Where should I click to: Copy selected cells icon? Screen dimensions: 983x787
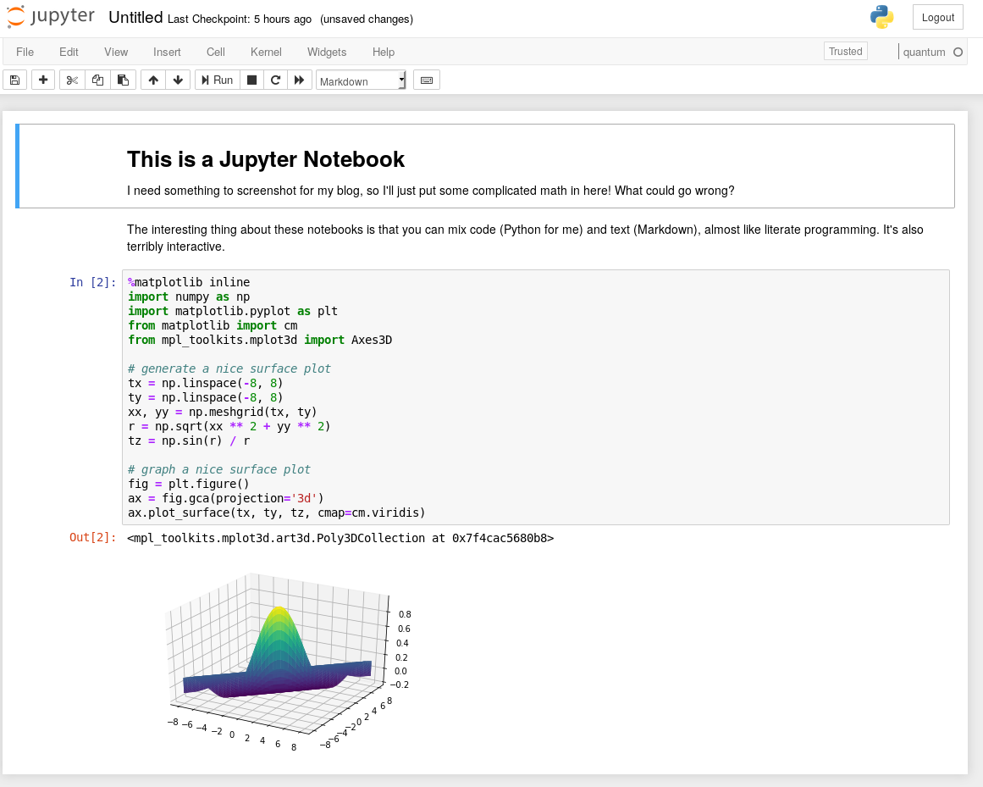[x=98, y=80]
